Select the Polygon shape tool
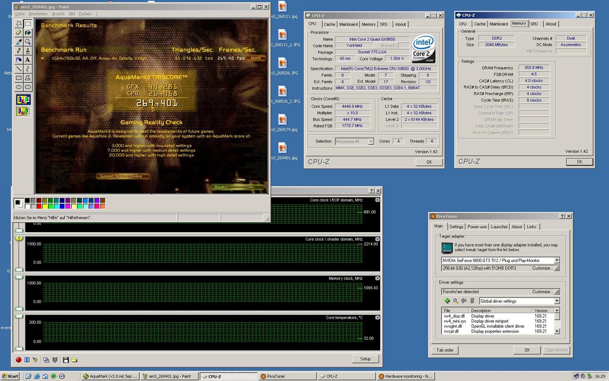This screenshot has width=609, height=381. coord(28,78)
